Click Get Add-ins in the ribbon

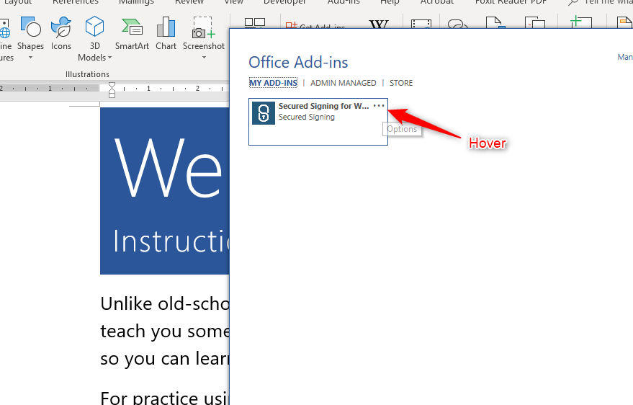pyautogui.click(x=315, y=25)
